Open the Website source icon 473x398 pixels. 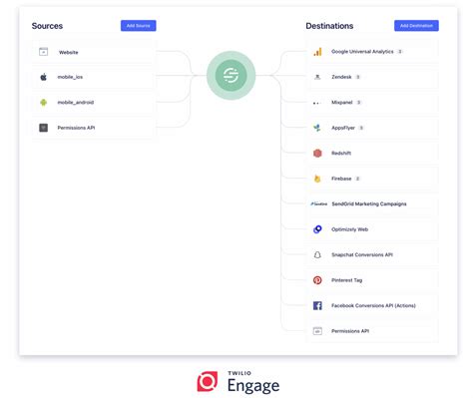point(43,52)
